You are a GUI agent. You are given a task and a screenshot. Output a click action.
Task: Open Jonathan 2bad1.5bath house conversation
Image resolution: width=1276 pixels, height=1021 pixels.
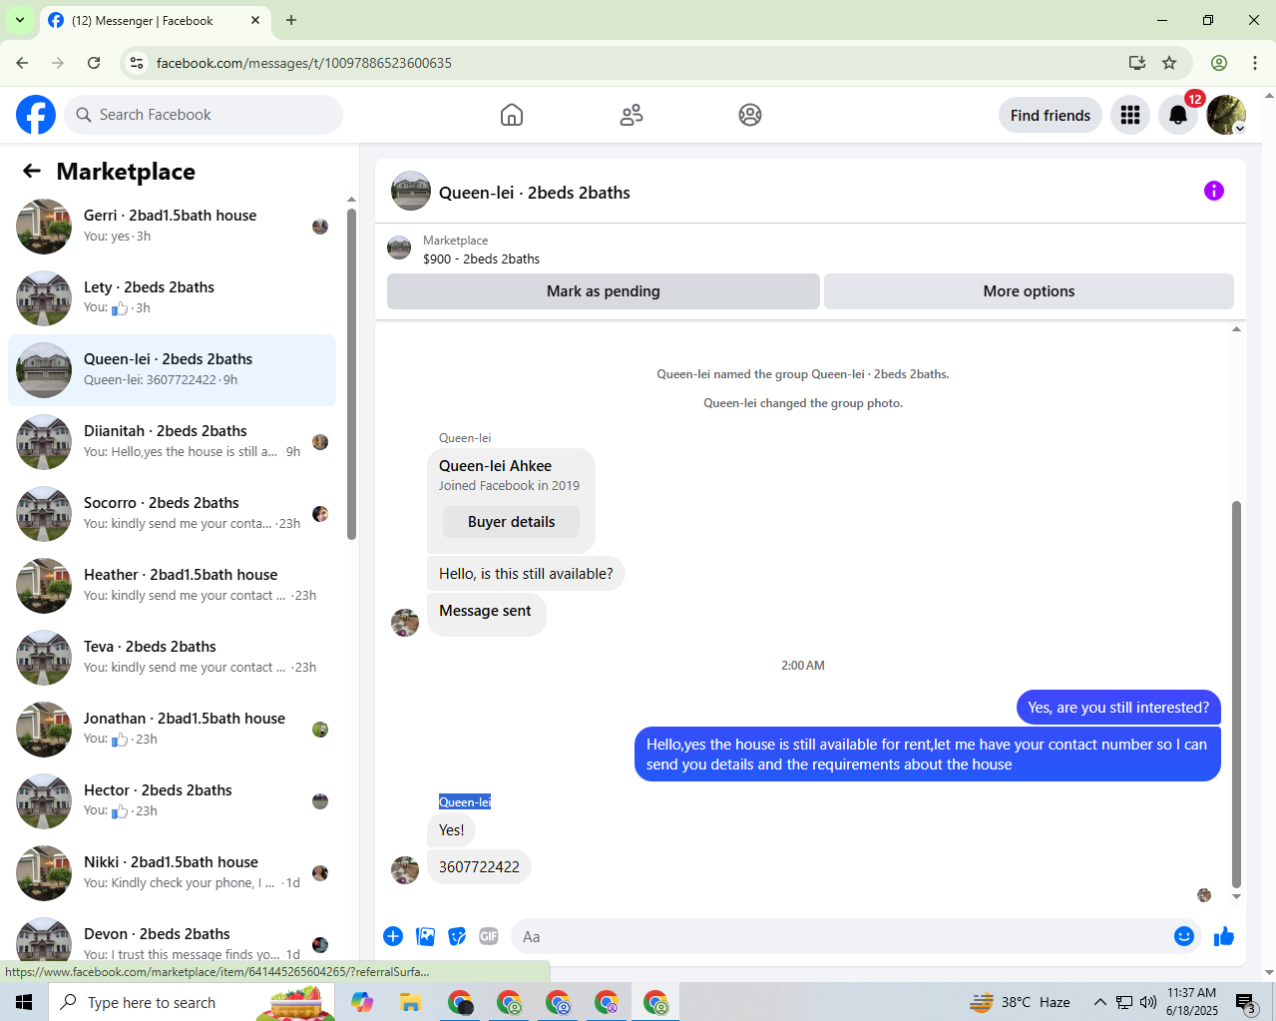point(173,730)
